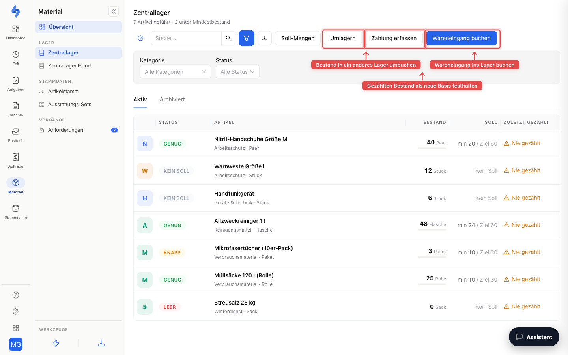Click Nie gezählt warning for Streusalz

click(522, 306)
